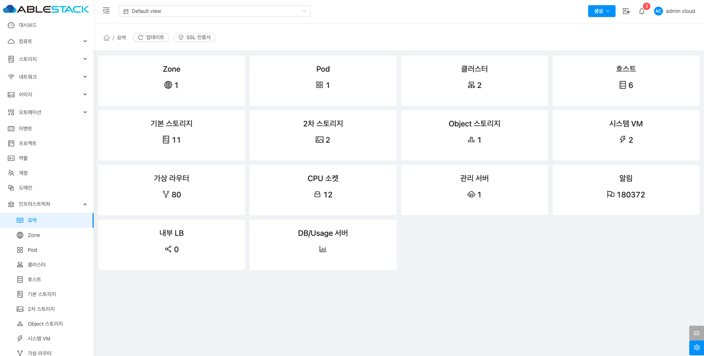Click the 알림 count 180372 card
Image resolution: width=704 pixels, height=356 pixels.
pos(626,190)
